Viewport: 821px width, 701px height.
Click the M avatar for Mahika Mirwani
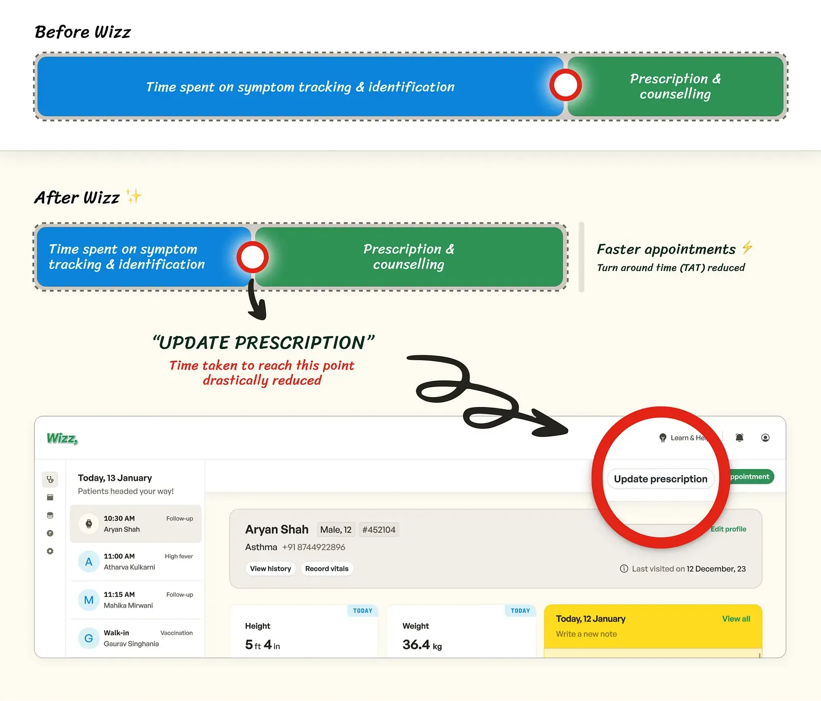89,600
